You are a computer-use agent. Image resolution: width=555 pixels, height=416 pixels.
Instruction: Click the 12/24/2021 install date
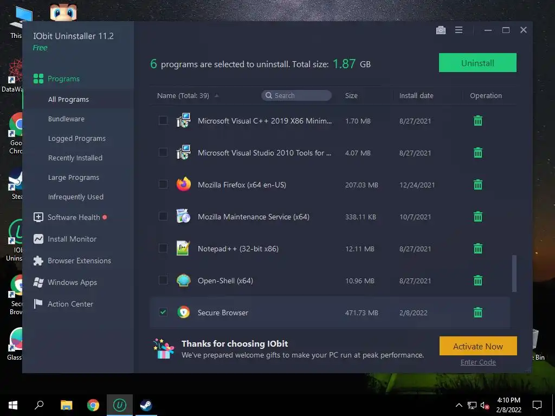tap(417, 185)
